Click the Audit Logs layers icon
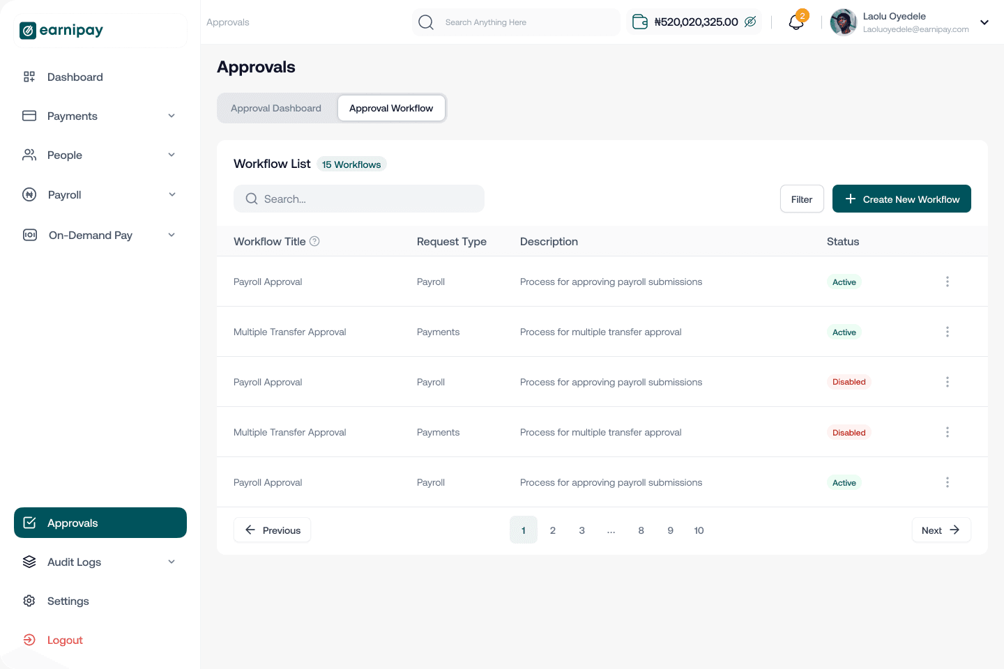Viewport: 1004px width, 669px height. click(29, 562)
